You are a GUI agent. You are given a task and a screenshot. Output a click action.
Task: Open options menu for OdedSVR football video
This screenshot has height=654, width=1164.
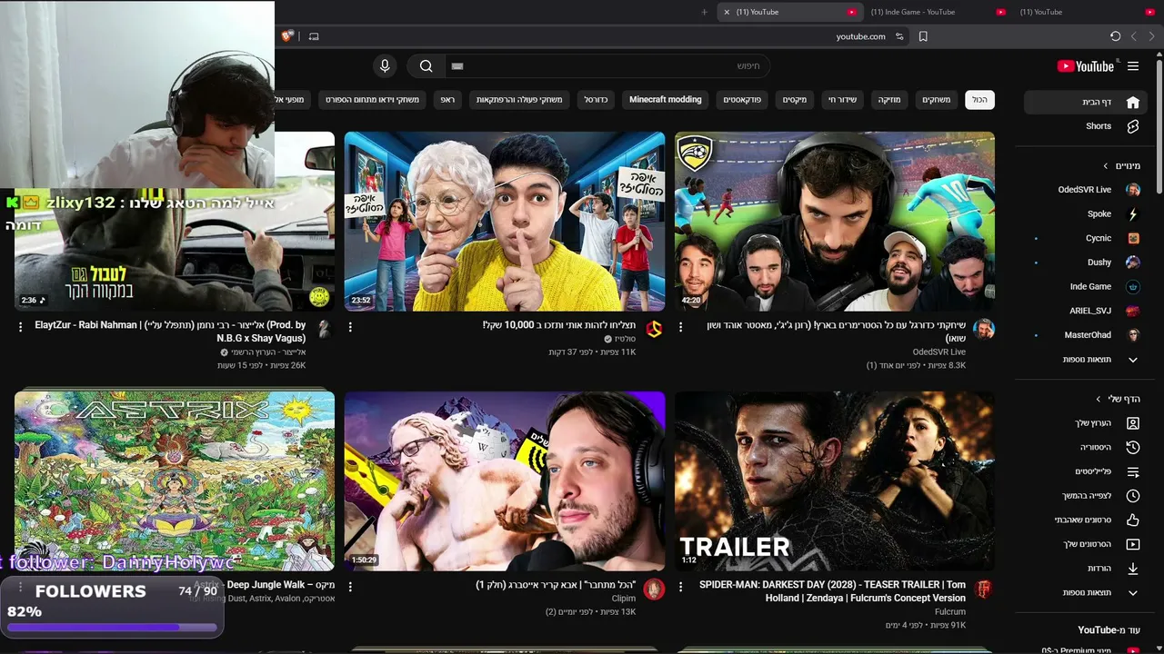point(680,327)
